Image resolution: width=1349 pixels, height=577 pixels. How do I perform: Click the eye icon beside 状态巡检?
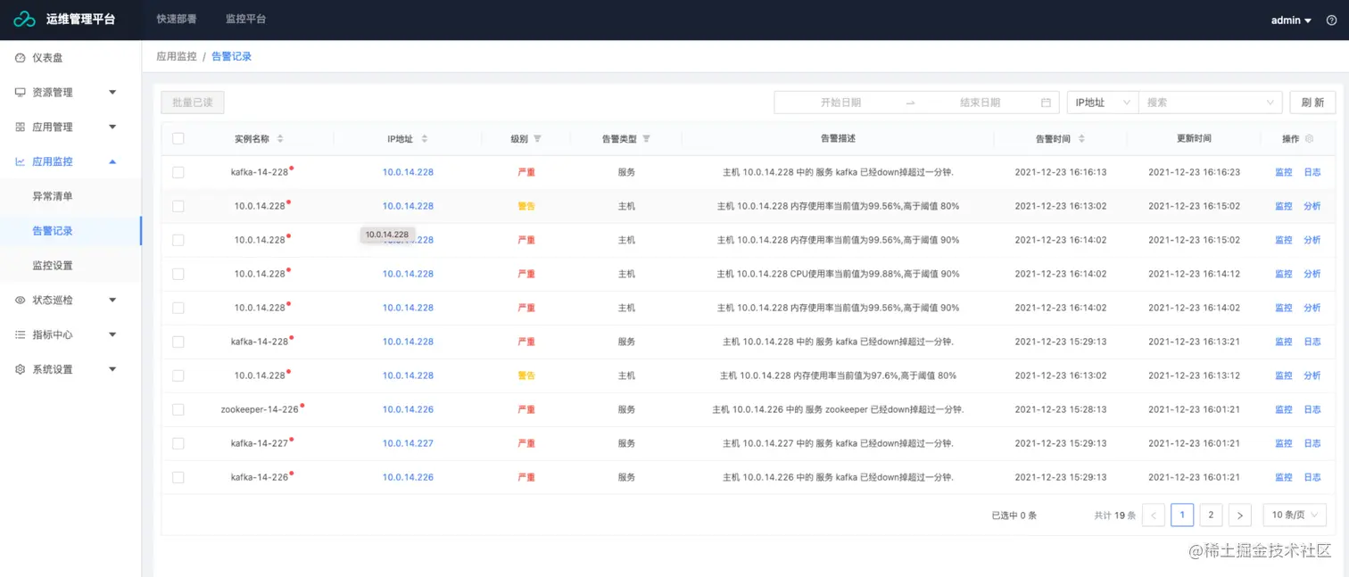(21, 301)
